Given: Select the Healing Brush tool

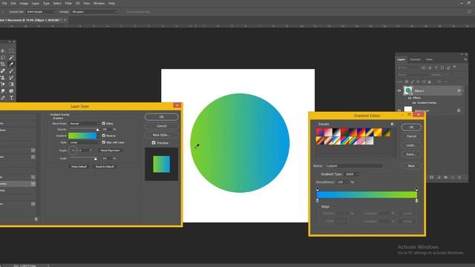Looking at the screenshot, I should tap(3, 71).
